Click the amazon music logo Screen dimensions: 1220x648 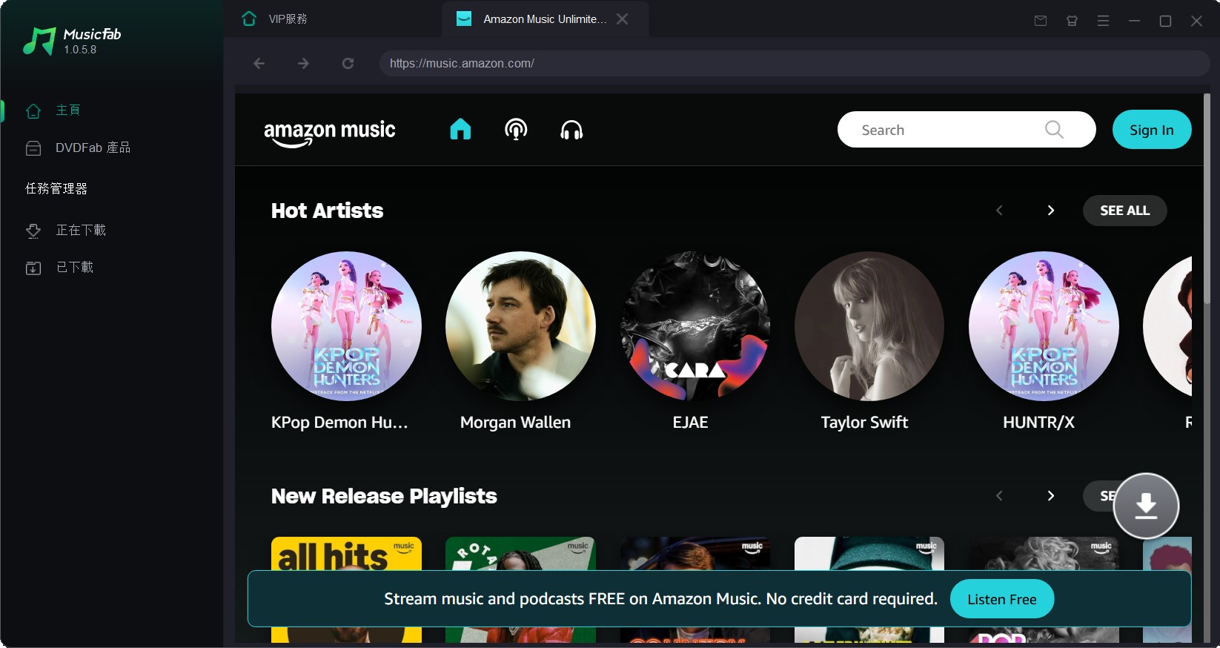pos(330,133)
